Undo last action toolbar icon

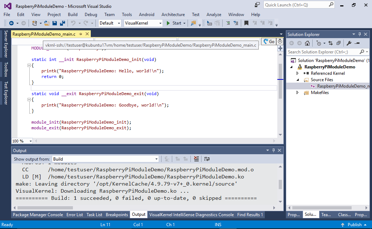(73, 23)
